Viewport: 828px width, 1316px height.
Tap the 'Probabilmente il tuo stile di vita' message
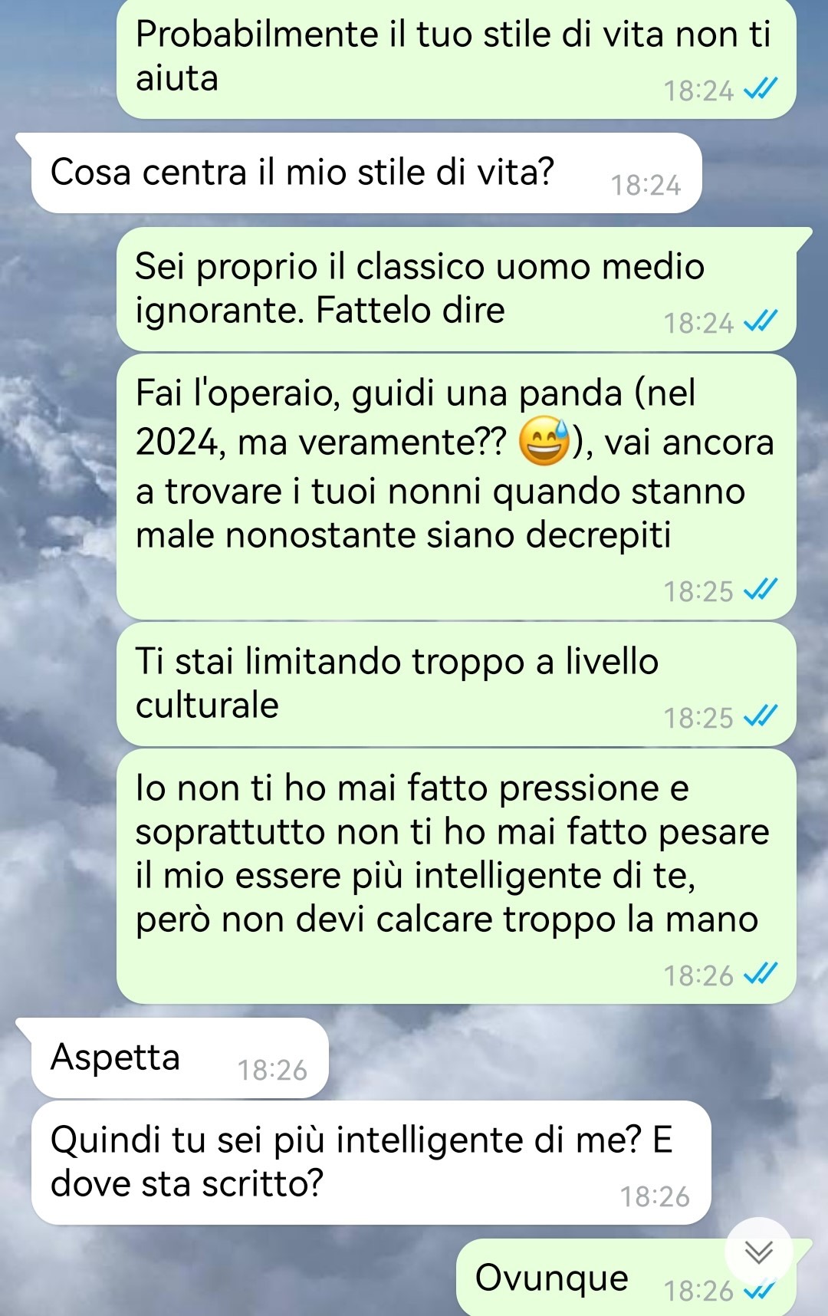456,58
